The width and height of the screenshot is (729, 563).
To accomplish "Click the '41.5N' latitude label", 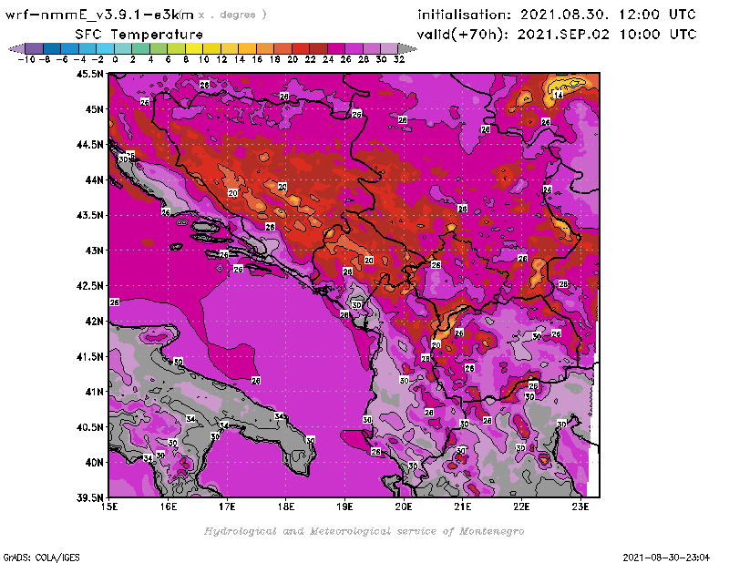I will click(89, 356).
